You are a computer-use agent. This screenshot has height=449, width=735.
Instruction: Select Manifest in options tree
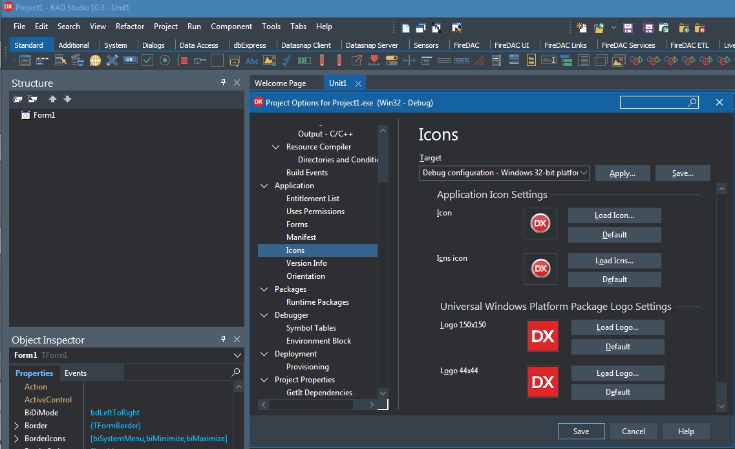(x=301, y=237)
